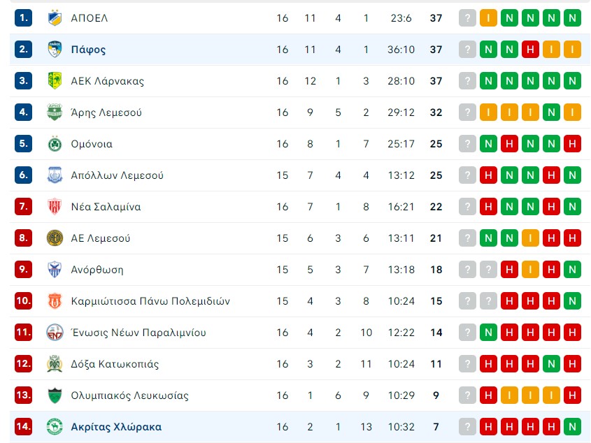Click the red rank 14 position badge
Screen dimensions: 591x443
[x=23, y=426]
